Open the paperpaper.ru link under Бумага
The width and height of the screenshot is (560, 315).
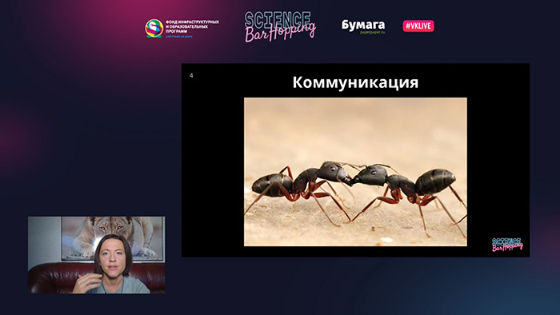coord(373,33)
